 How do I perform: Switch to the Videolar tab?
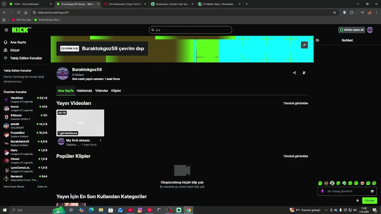[102, 91]
